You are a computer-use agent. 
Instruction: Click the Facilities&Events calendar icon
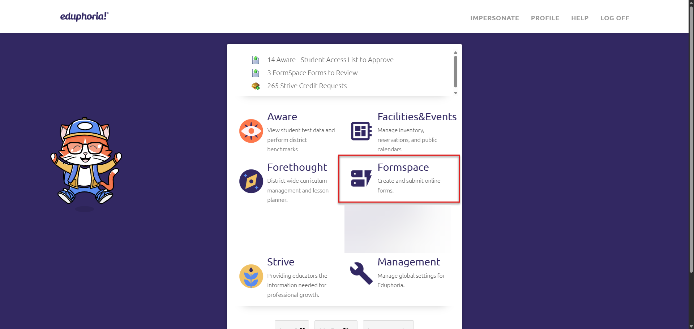tap(361, 131)
